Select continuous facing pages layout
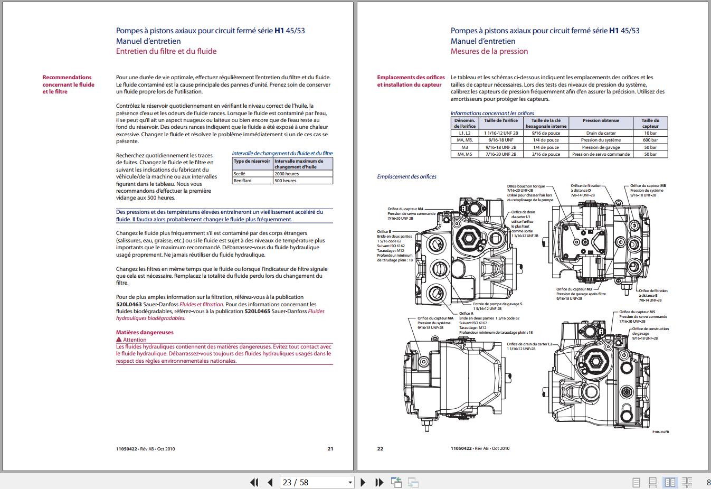Image resolution: width=711 pixels, height=489 pixels. coord(687,482)
